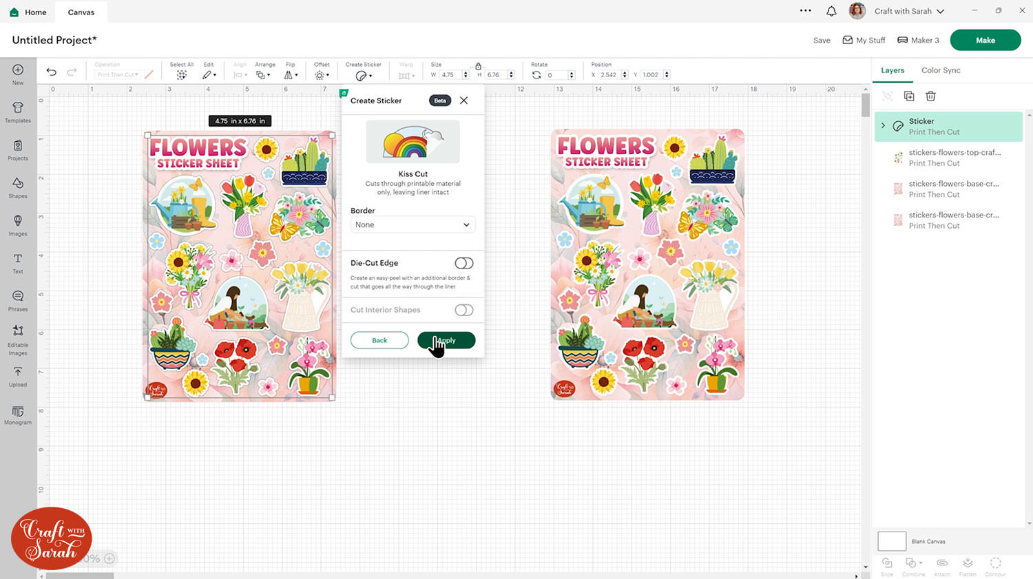Open the Border dropdown set to None

tap(413, 225)
